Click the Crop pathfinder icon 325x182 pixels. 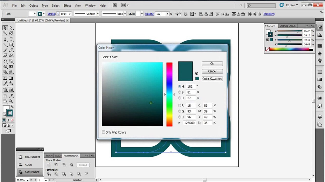tap(71, 174)
